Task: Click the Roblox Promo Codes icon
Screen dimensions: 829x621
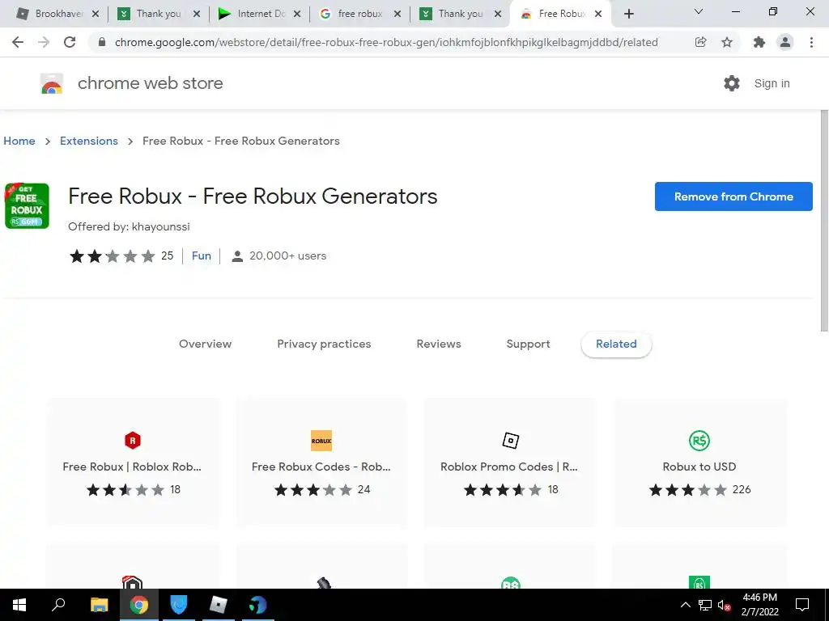Action: pyautogui.click(x=510, y=441)
